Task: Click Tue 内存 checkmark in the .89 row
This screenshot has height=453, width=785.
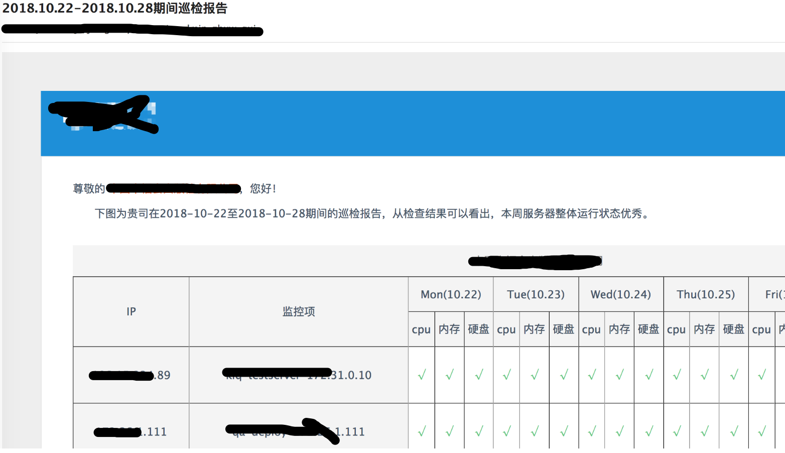Action: (x=535, y=375)
